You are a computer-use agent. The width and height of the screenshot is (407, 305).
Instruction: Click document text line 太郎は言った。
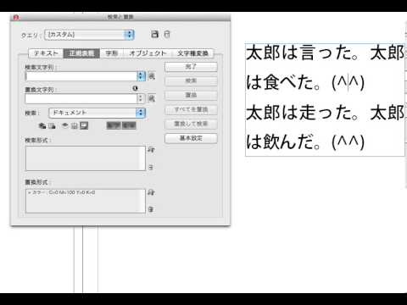(x=303, y=53)
